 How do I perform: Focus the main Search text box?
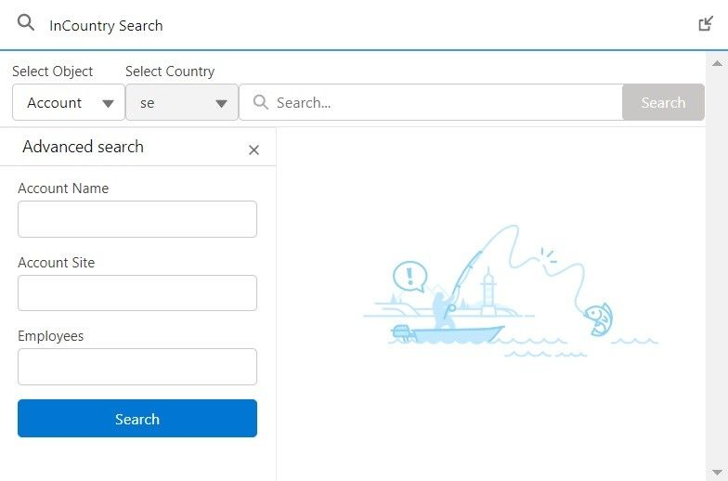[x=446, y=103]
